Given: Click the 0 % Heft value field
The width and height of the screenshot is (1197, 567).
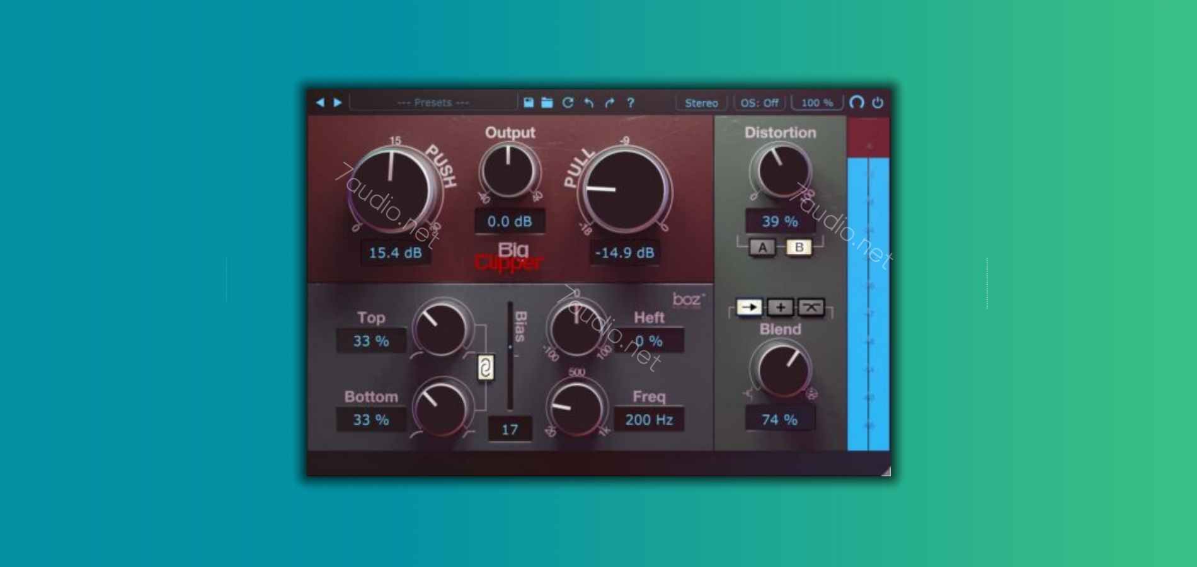Looking at the screenshot, I should click(649, 341).
